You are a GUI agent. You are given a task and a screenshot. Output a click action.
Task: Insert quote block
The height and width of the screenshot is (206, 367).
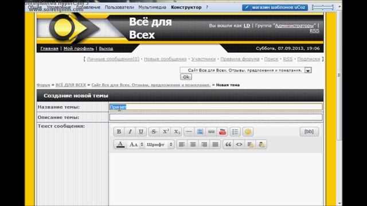pyautogui.click(x=228, y=145)
